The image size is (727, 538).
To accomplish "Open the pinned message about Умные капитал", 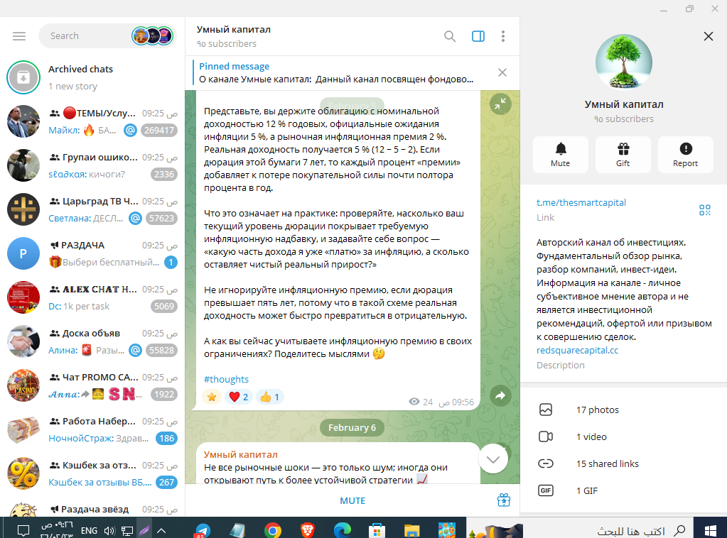I will pyautogui.click(x=336, y=72).
